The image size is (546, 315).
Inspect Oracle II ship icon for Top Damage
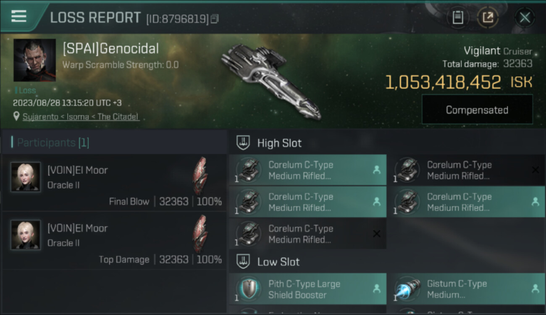tap(200, 234)
